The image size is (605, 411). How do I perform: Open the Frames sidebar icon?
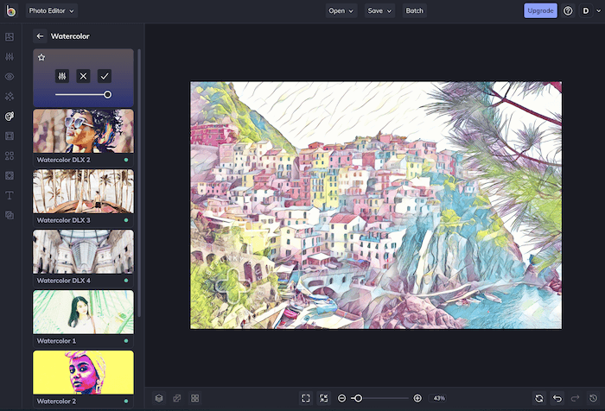point(10,136)
